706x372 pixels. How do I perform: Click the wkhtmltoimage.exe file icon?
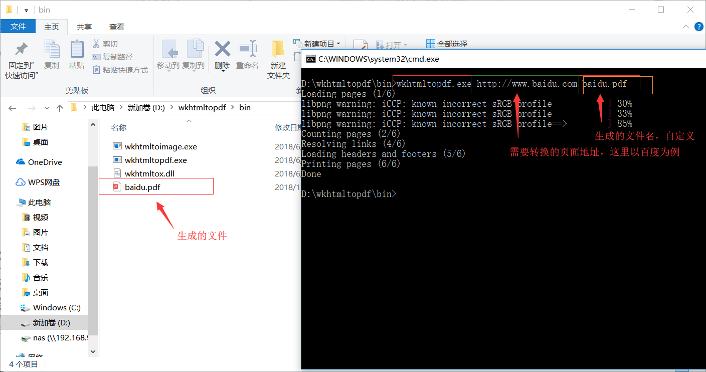[x=117, y=147]
